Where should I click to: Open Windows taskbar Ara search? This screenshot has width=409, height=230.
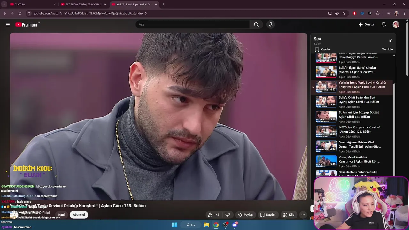click(x=191, y=225)
